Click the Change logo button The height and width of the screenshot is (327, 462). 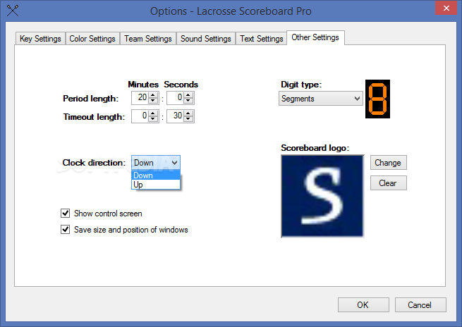389,163
